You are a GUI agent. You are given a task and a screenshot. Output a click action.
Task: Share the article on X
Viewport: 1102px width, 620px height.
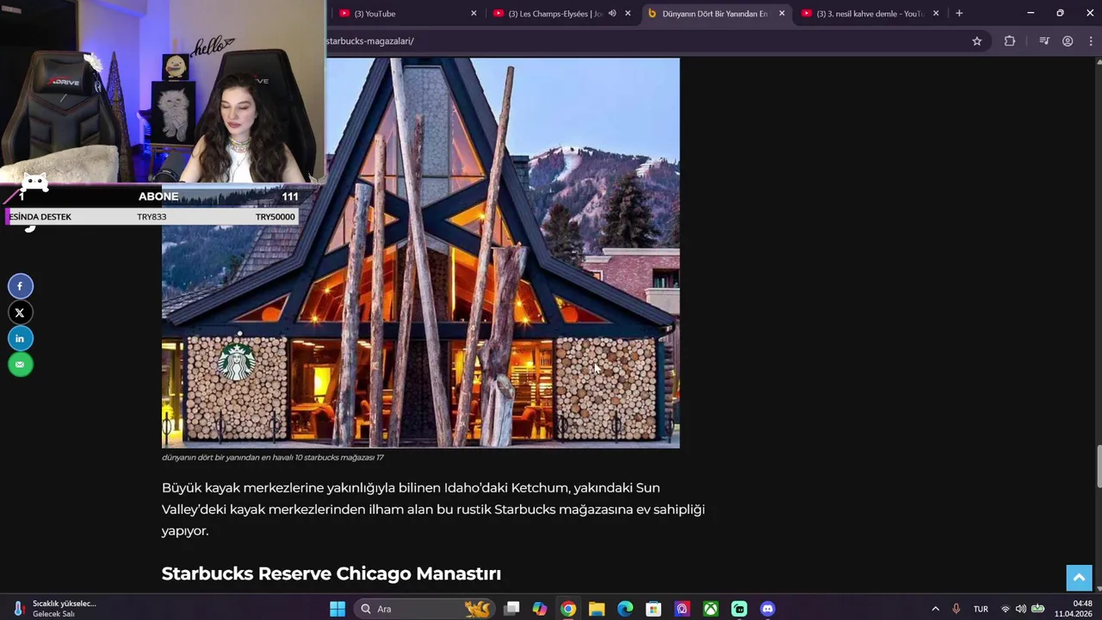pos(21,313)
